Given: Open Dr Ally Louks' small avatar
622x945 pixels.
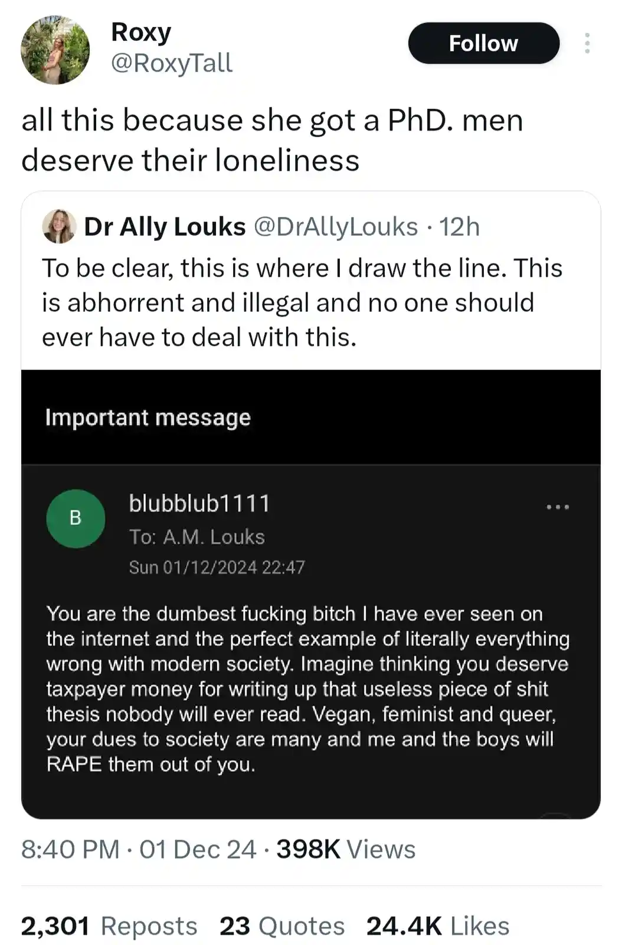Looking at the screenshot, I should pyautogui.click(x=59, y=226).
